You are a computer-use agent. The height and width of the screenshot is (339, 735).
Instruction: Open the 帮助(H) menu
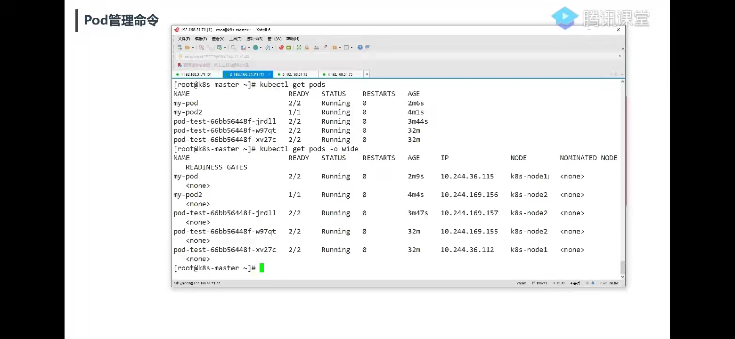point(292,39)
